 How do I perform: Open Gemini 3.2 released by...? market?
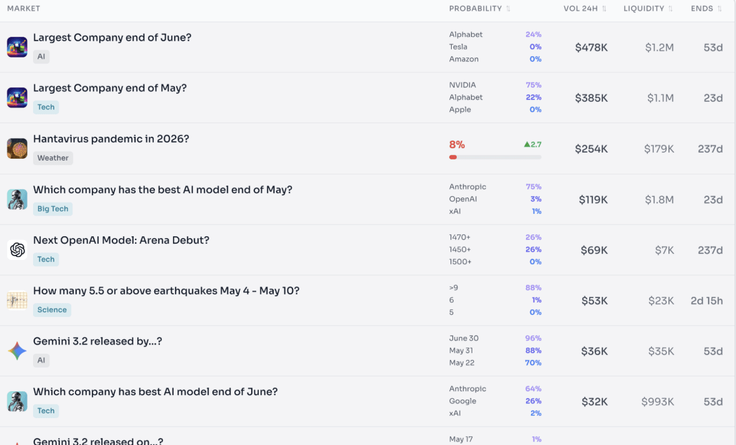97,341
